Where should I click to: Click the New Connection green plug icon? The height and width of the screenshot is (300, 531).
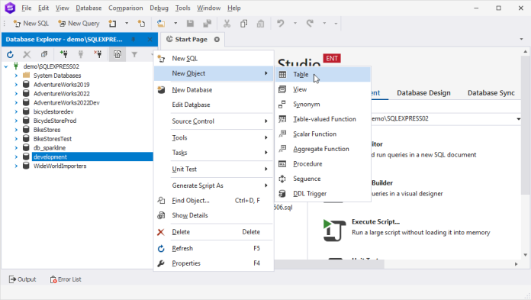click(x=63, y=54)
